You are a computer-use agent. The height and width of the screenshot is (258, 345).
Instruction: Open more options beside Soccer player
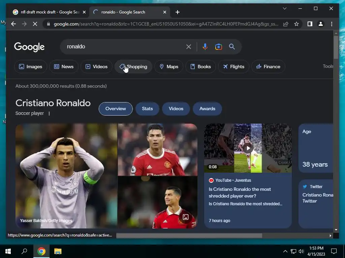pyautogui.click(x=49, y=114)
